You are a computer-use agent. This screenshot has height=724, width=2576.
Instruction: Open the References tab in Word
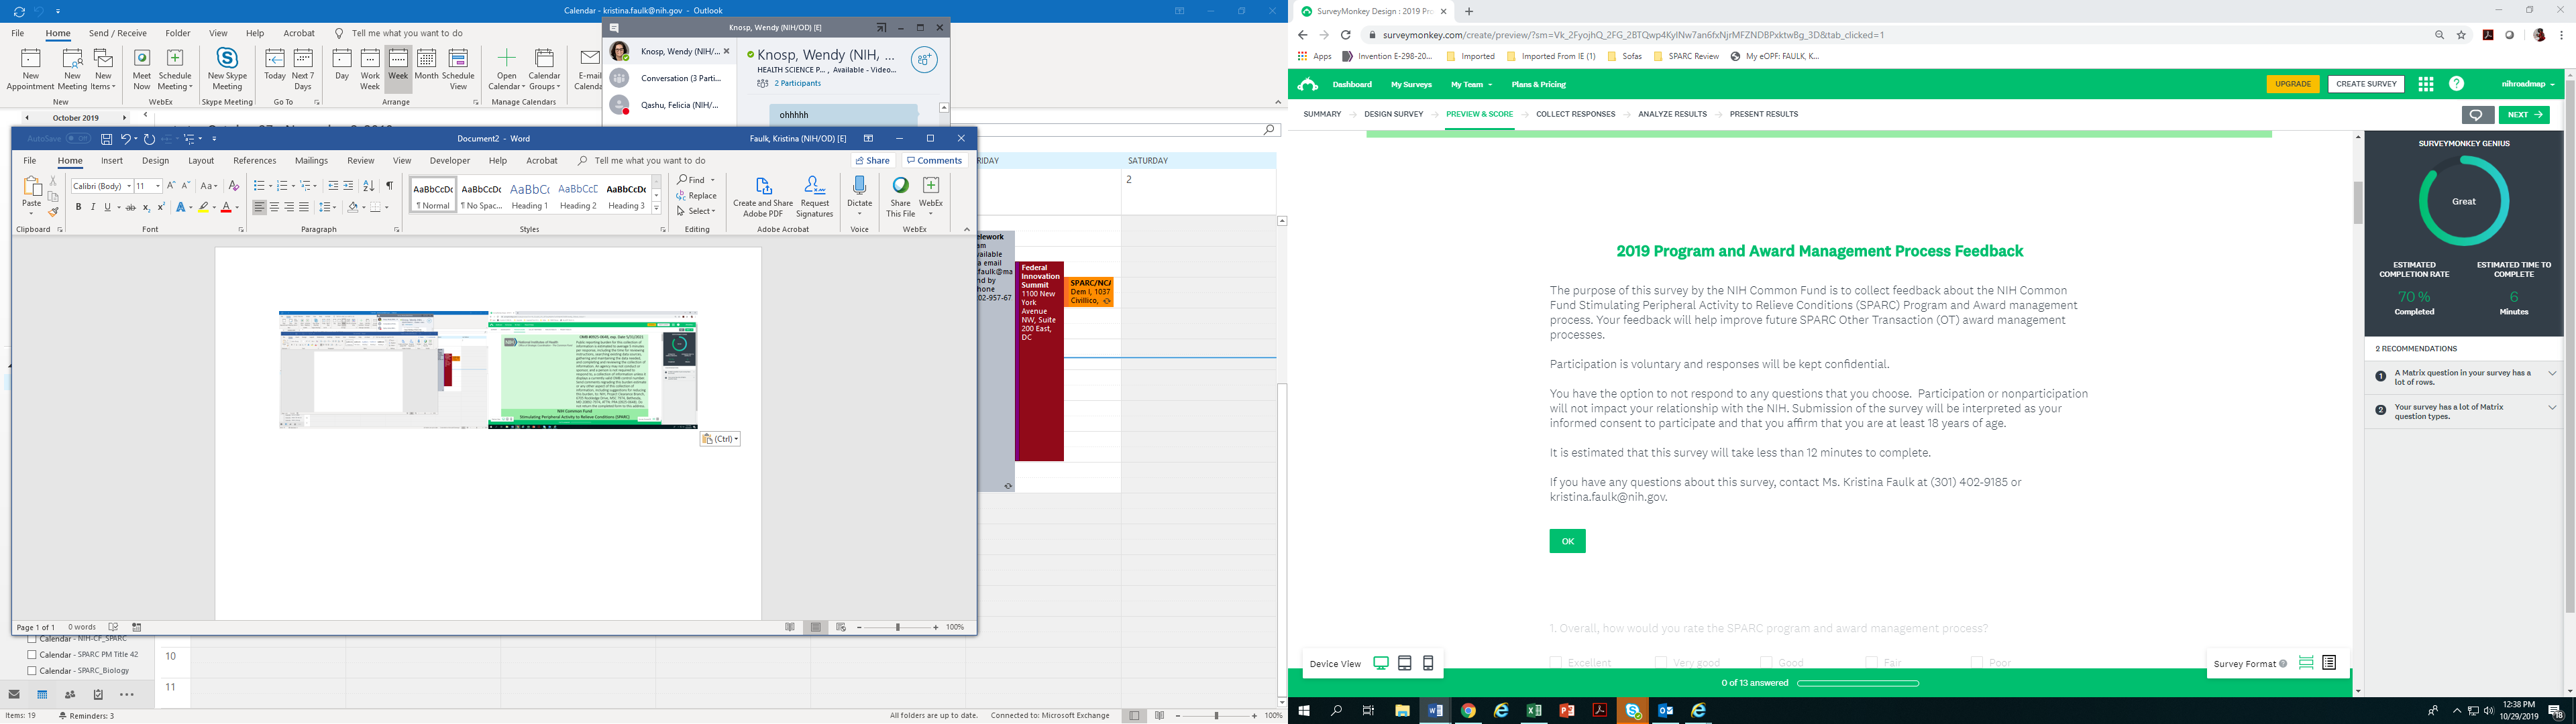click(254, 161)
